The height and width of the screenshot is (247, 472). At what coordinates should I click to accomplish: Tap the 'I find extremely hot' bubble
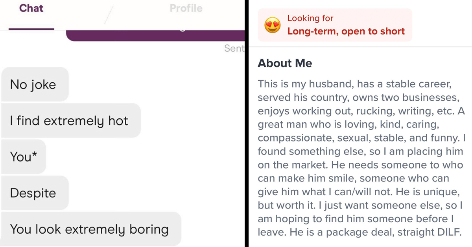[71, 120]
